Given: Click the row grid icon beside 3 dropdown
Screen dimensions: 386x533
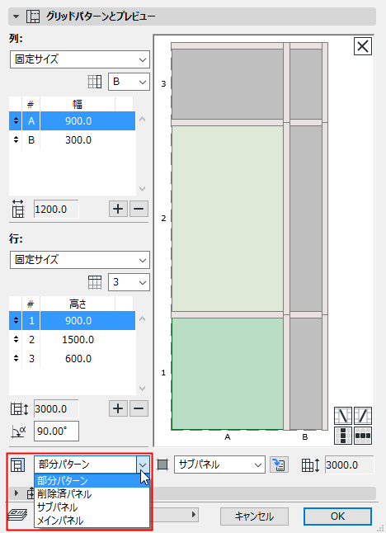Looking at the screenshot, I should coord(95,282).
